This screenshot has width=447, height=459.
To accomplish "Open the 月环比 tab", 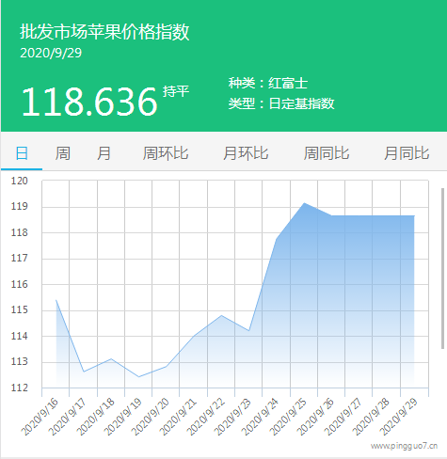I will pyautogui.click(x=246, y=153).
